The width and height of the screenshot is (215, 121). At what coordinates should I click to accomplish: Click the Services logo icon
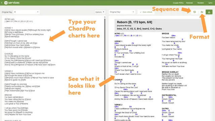(6, 3)
